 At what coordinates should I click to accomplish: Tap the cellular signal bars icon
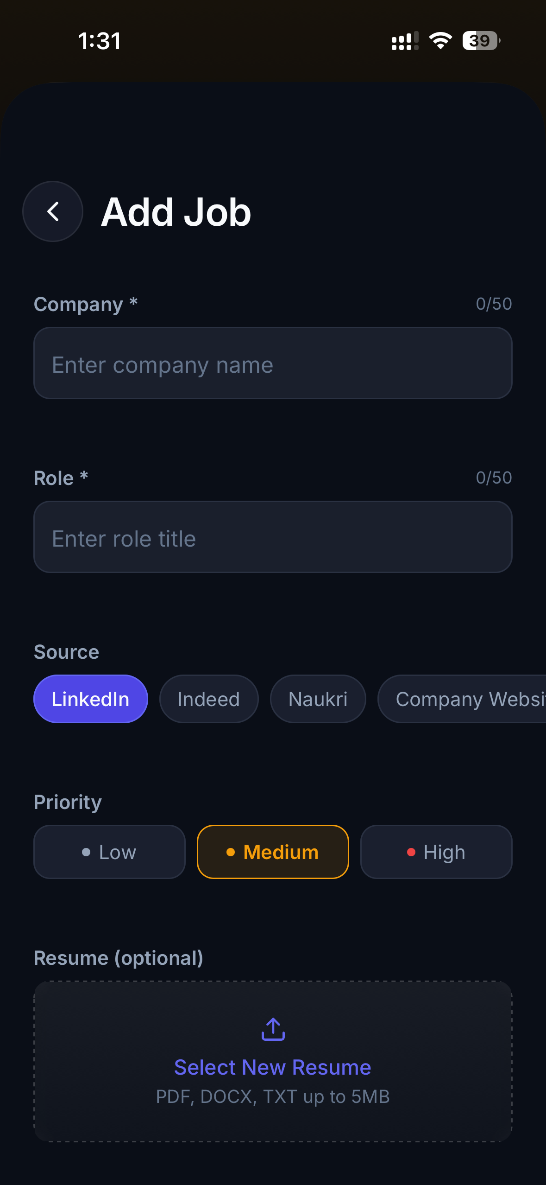coord(404,41)
